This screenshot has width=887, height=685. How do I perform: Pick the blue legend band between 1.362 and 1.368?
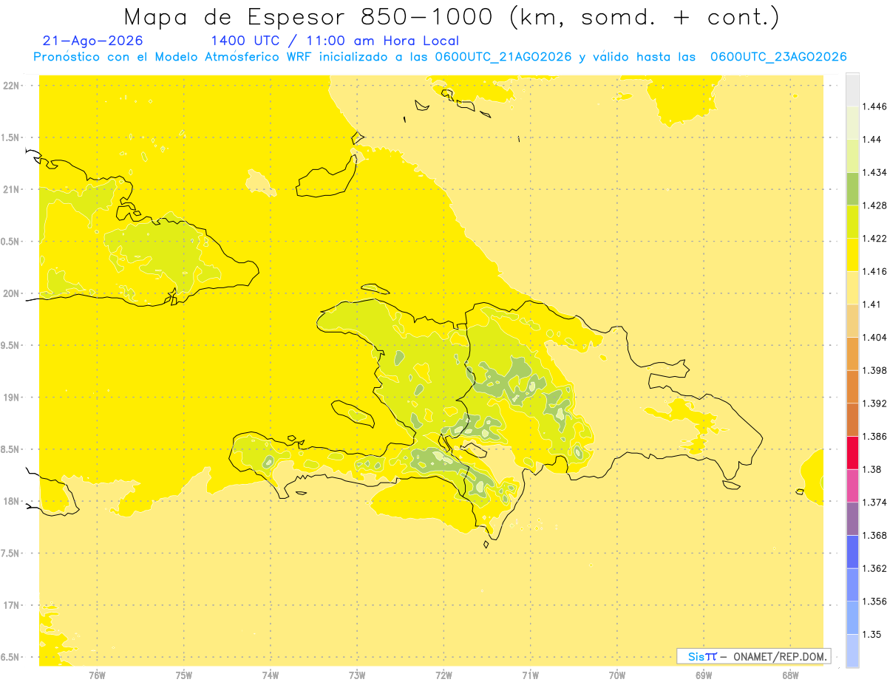(852, 551)
